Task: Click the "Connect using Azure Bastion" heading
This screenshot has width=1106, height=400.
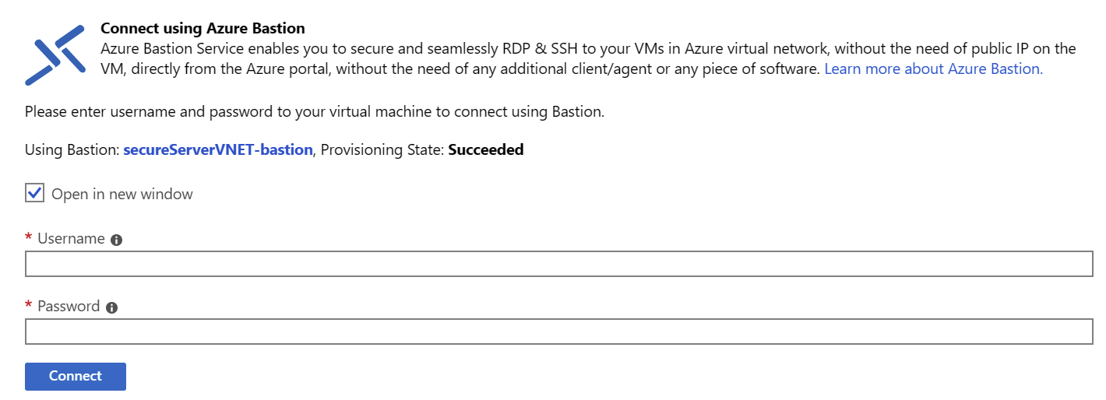Action: (x=203, y=29)
